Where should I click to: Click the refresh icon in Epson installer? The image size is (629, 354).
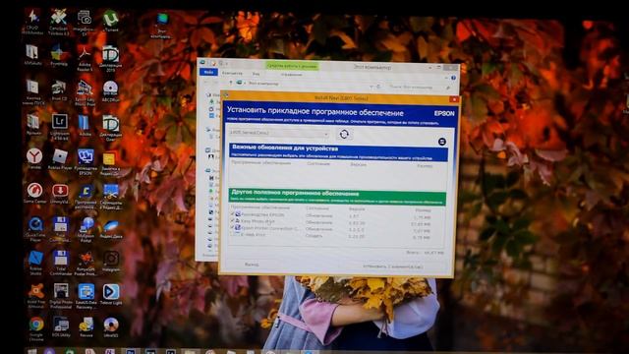pos(344,134)
